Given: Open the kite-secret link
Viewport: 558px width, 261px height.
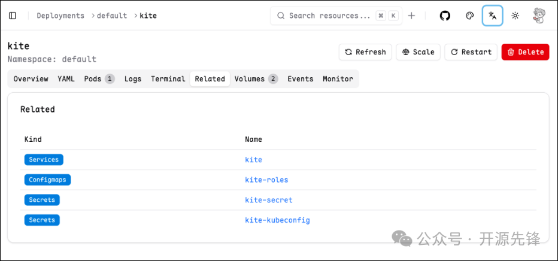Looking at the screenshot, I should click(x=269, y=200).
